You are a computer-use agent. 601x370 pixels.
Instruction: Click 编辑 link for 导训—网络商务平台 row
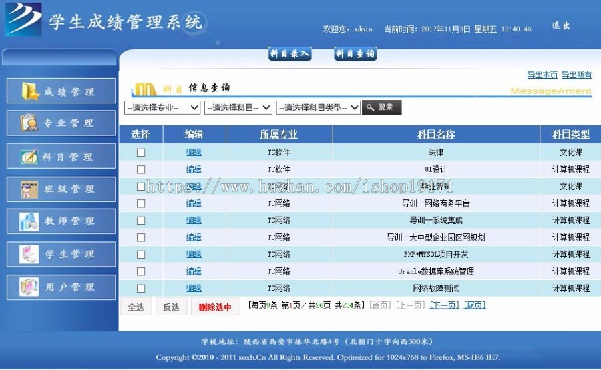point(194,203)
